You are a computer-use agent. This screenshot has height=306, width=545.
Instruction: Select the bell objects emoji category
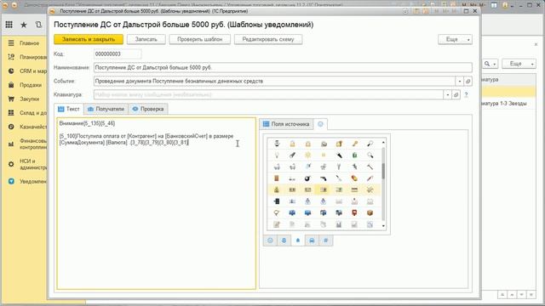(x=298, y=241)
